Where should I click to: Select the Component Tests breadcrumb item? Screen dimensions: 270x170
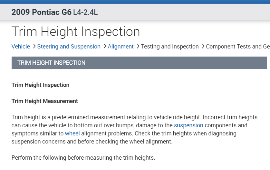tap(237, 47)
